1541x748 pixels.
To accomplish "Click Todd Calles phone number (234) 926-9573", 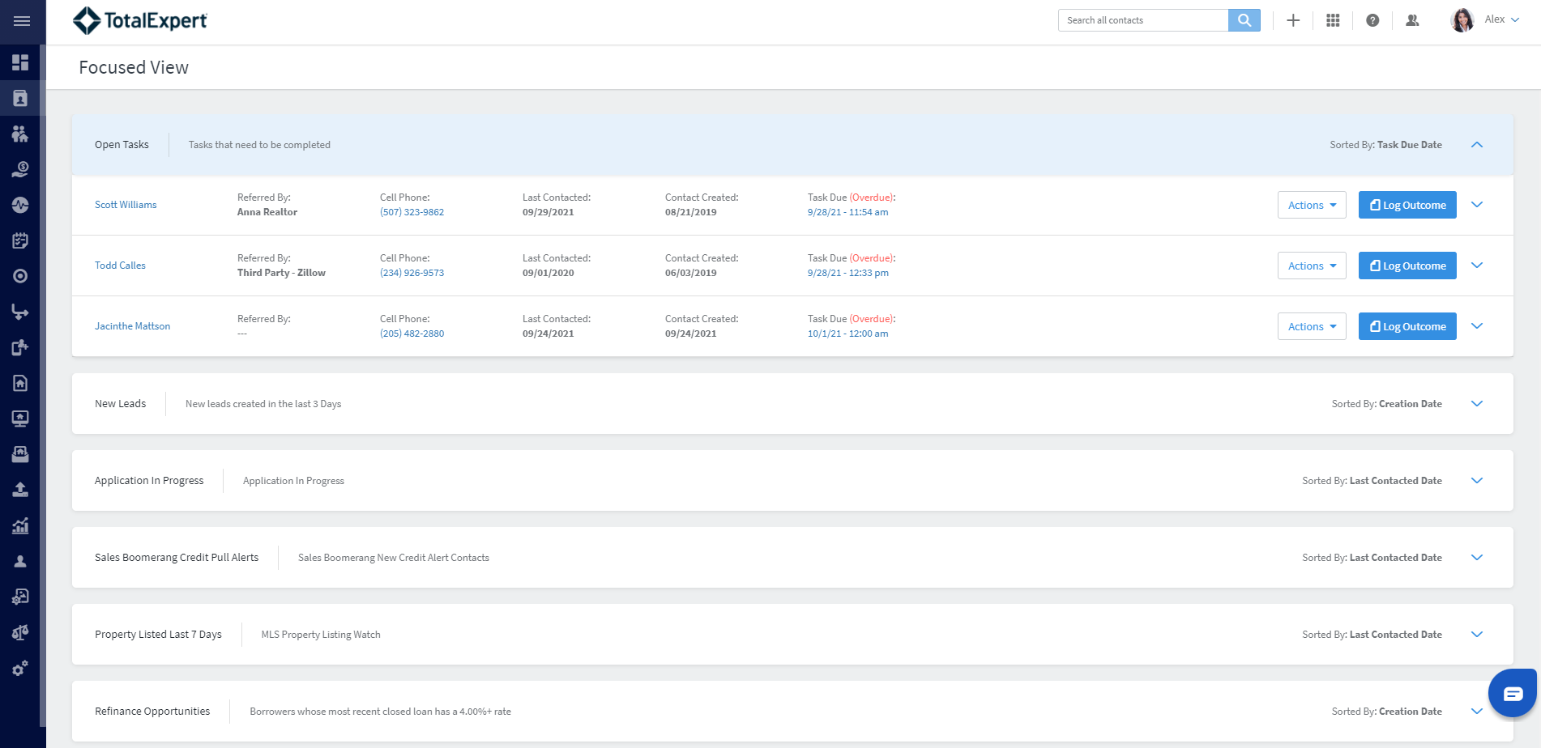I will click(412, 273).
